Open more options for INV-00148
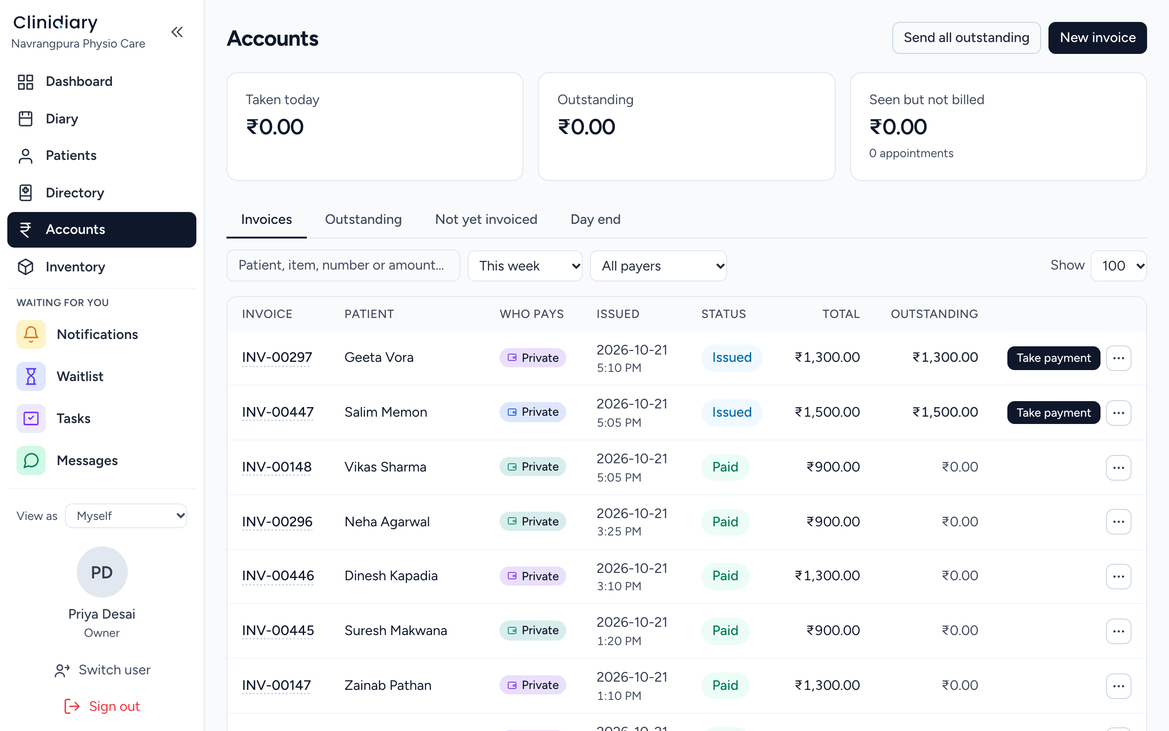The image size is (1169, 731). [x=1118, y=467]
